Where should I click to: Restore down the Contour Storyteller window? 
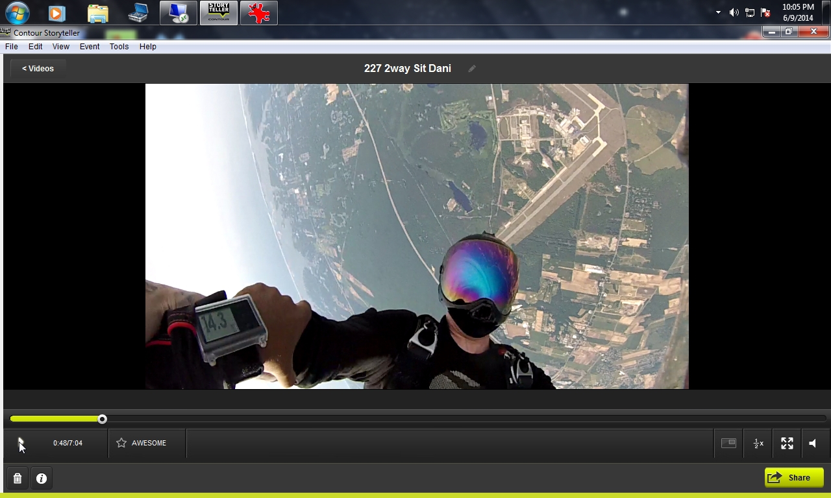click(788, 32)
